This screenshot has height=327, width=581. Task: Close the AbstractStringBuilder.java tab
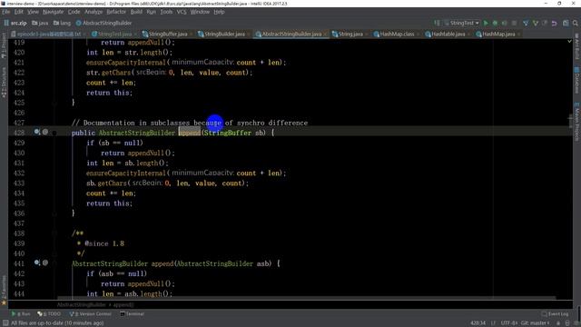click(325, 35)
